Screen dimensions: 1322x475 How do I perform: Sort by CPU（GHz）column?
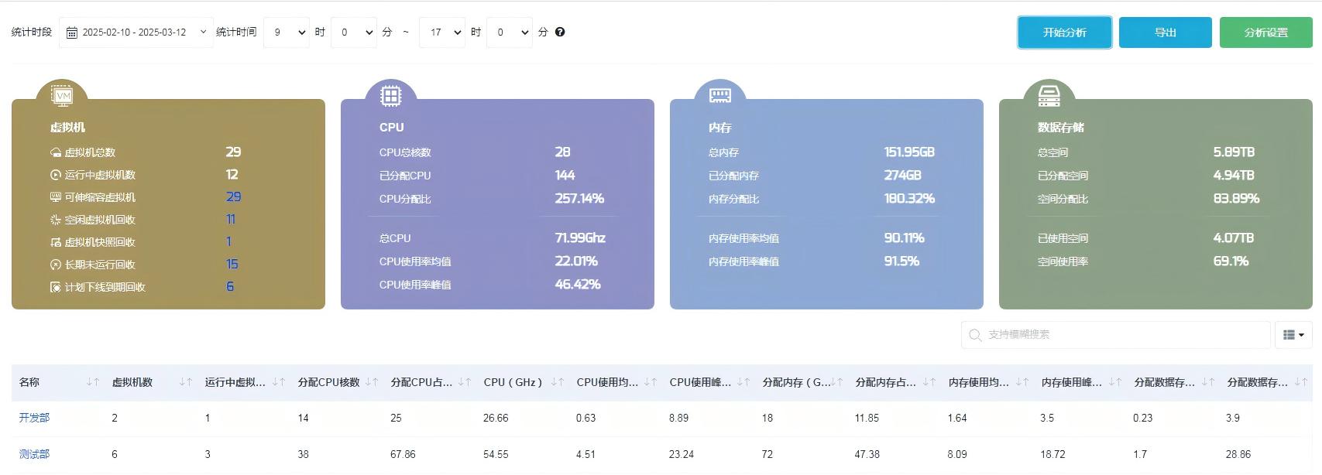click(x=558, y=382)
